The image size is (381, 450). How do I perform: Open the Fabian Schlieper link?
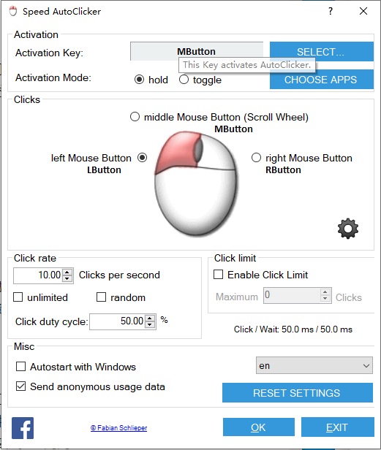point(118,428)
